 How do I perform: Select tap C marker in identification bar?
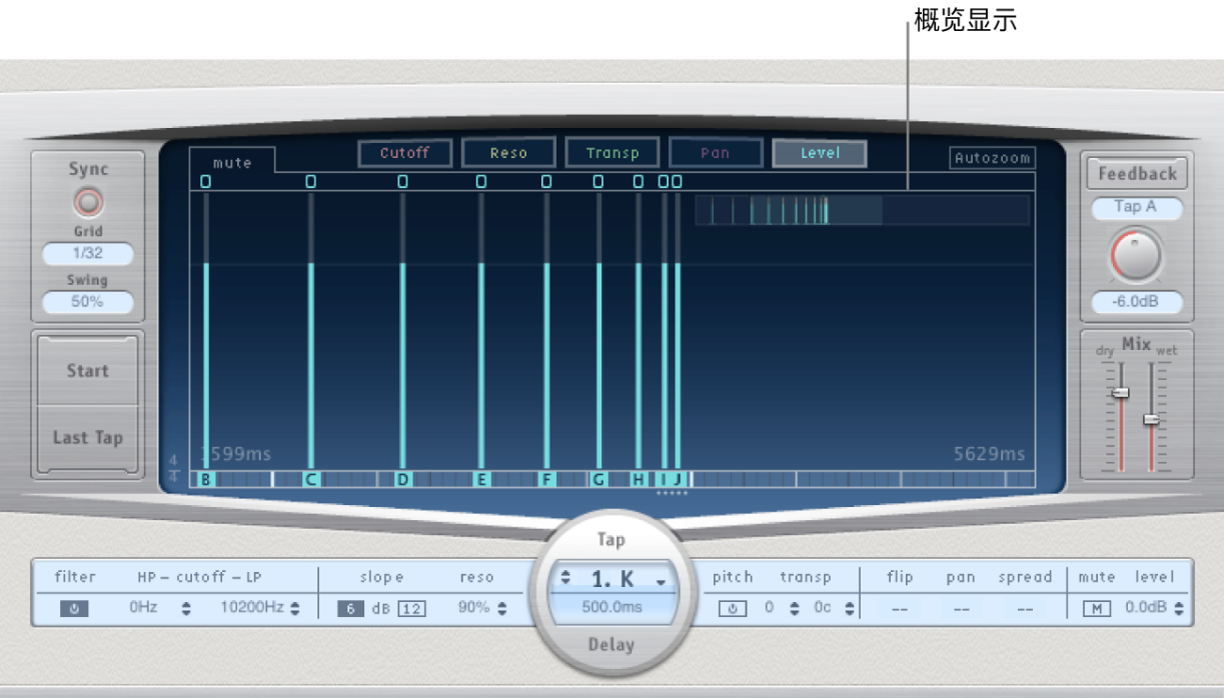311,480
